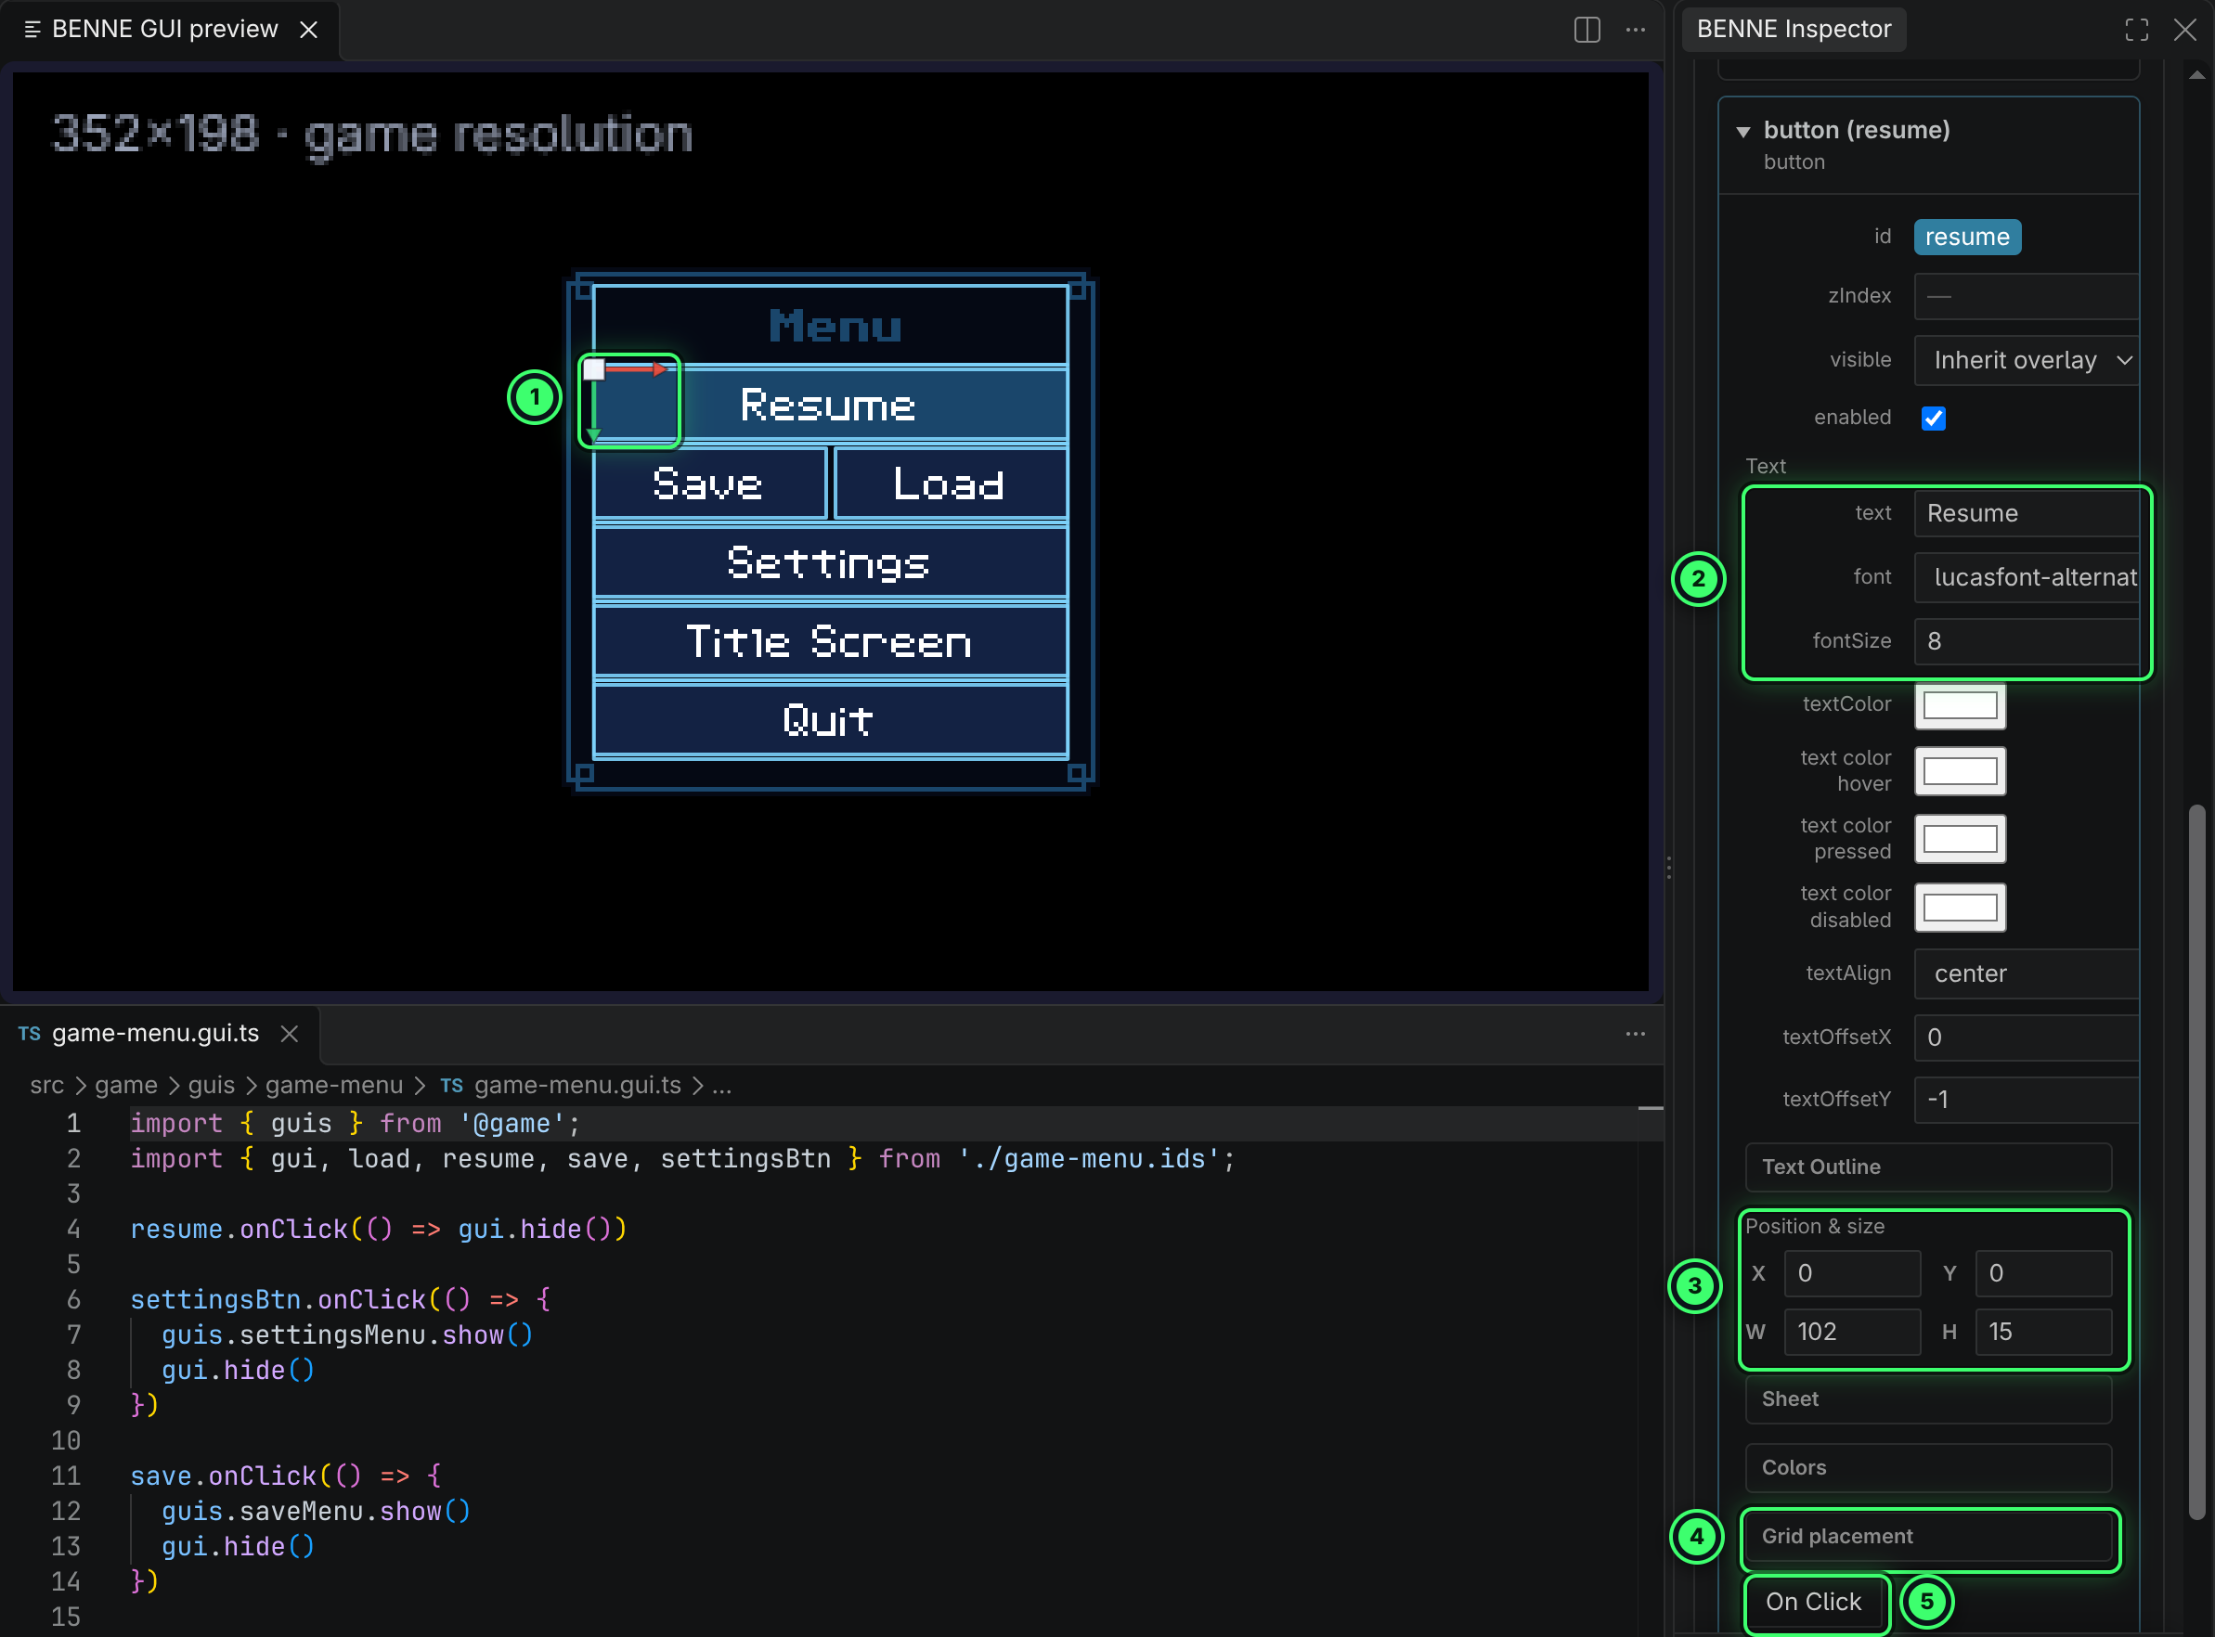This screenshot has width=2215, height=1637.
Task: Click line number 4 in the code editor
Action: 73,1229
